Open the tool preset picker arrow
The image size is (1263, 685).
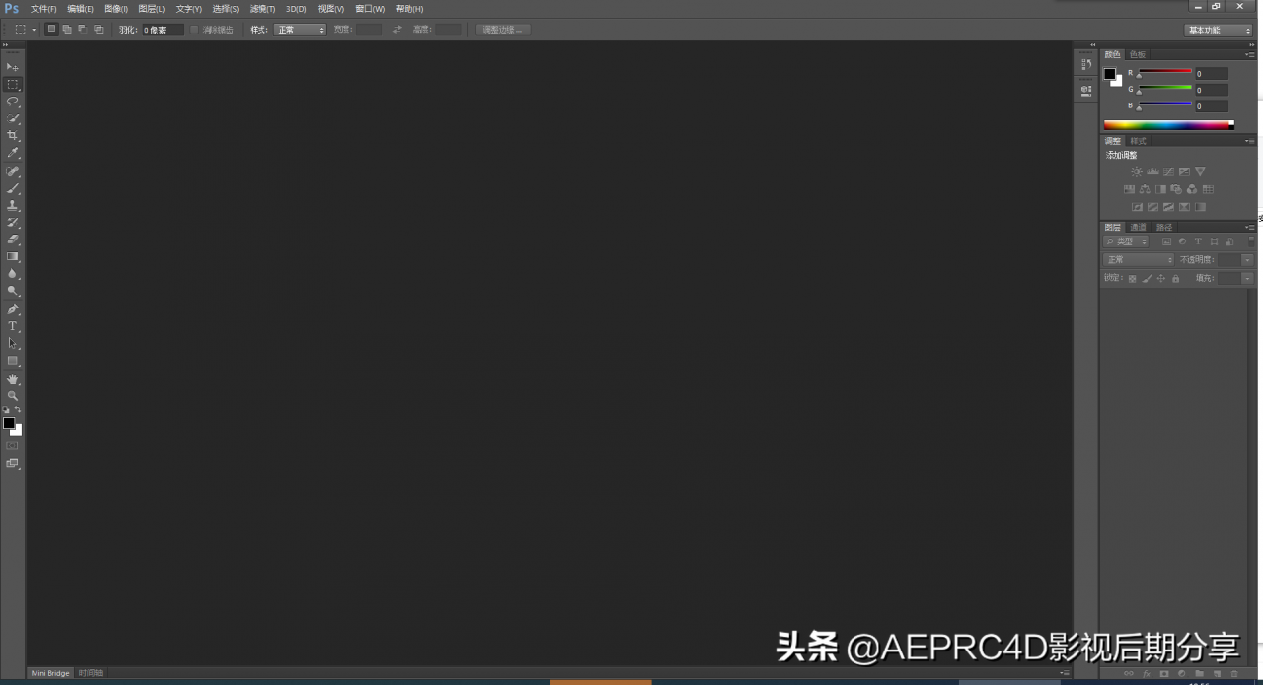coord(34,30)
